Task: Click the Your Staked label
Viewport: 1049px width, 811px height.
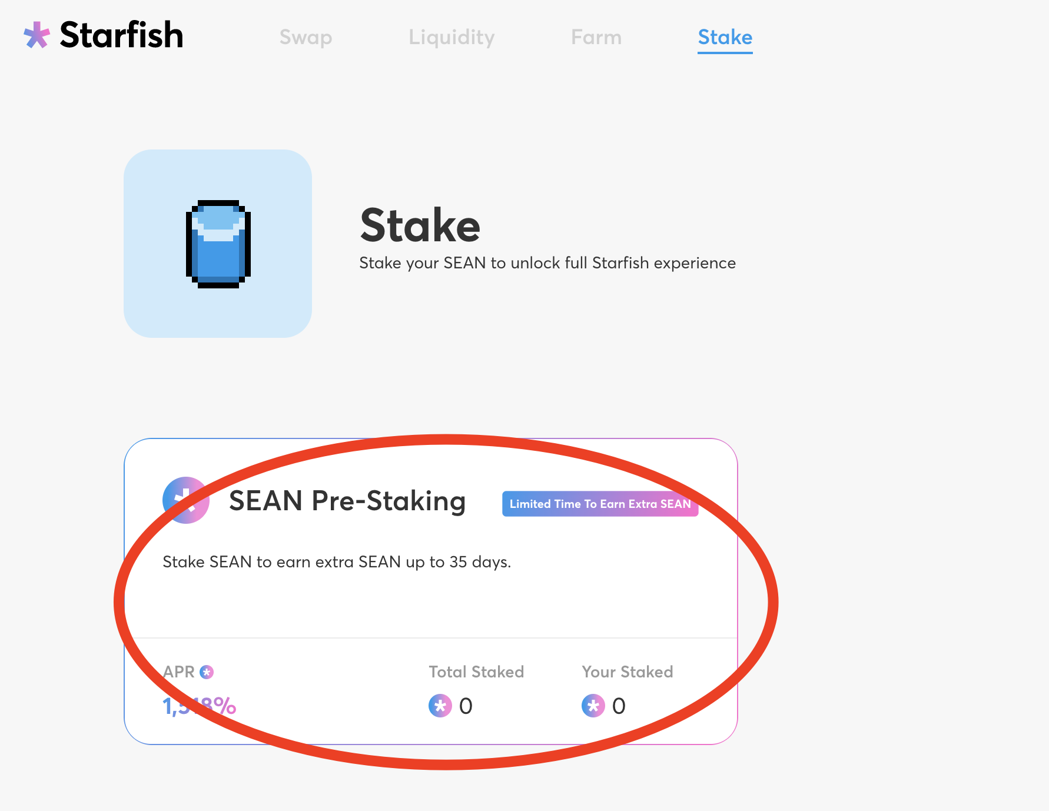Action: 628,672
